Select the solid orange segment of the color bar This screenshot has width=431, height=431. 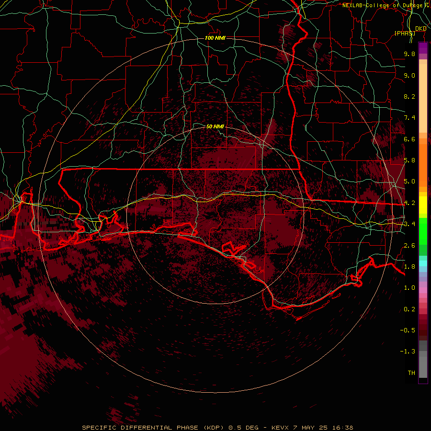pos(423,165)
